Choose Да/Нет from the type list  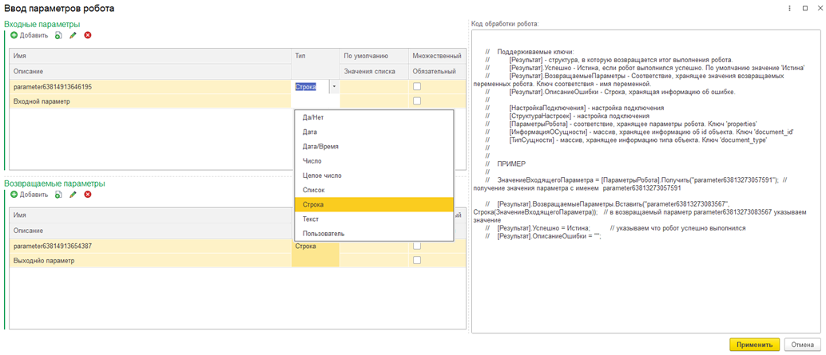[313, 118]
